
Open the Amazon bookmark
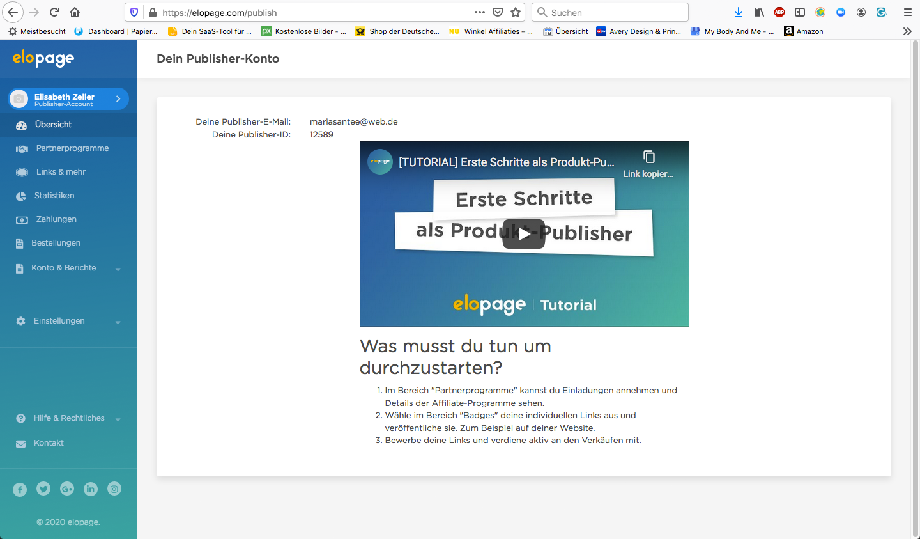click(804, 31)
